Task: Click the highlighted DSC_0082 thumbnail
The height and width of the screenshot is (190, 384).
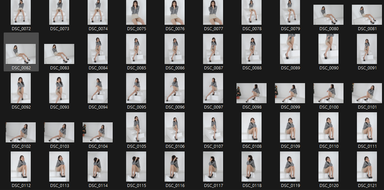Action: coord(21,54)
